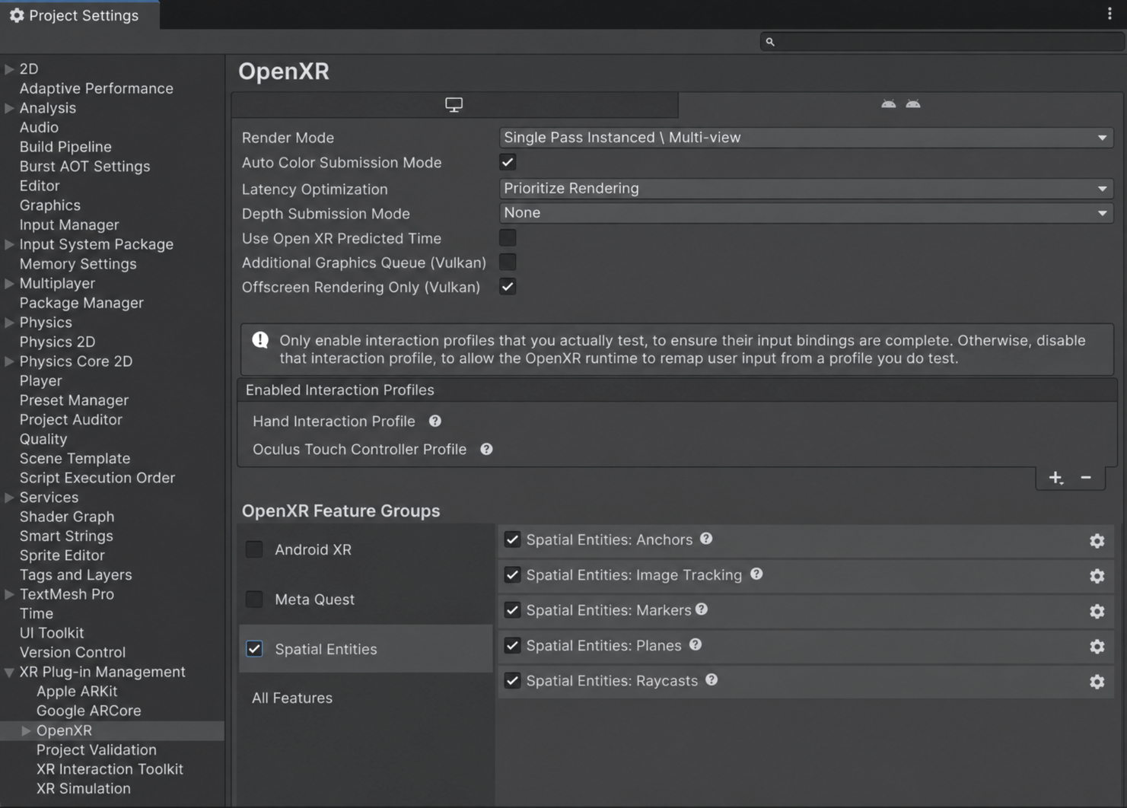Show All Features list
Image resolution: width=1127 pixels, height=808 pixels.
click(x=292, y=698)
